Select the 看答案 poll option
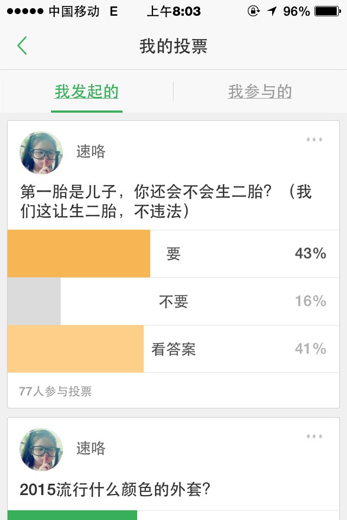 [x=173, y=349]
